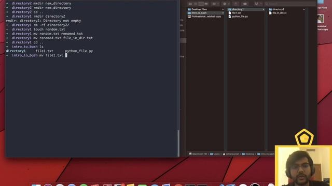The height and width of the screenshot is (186, 332).
Task: Expand the directory2 folder arrow
Action: pos(304,9)
